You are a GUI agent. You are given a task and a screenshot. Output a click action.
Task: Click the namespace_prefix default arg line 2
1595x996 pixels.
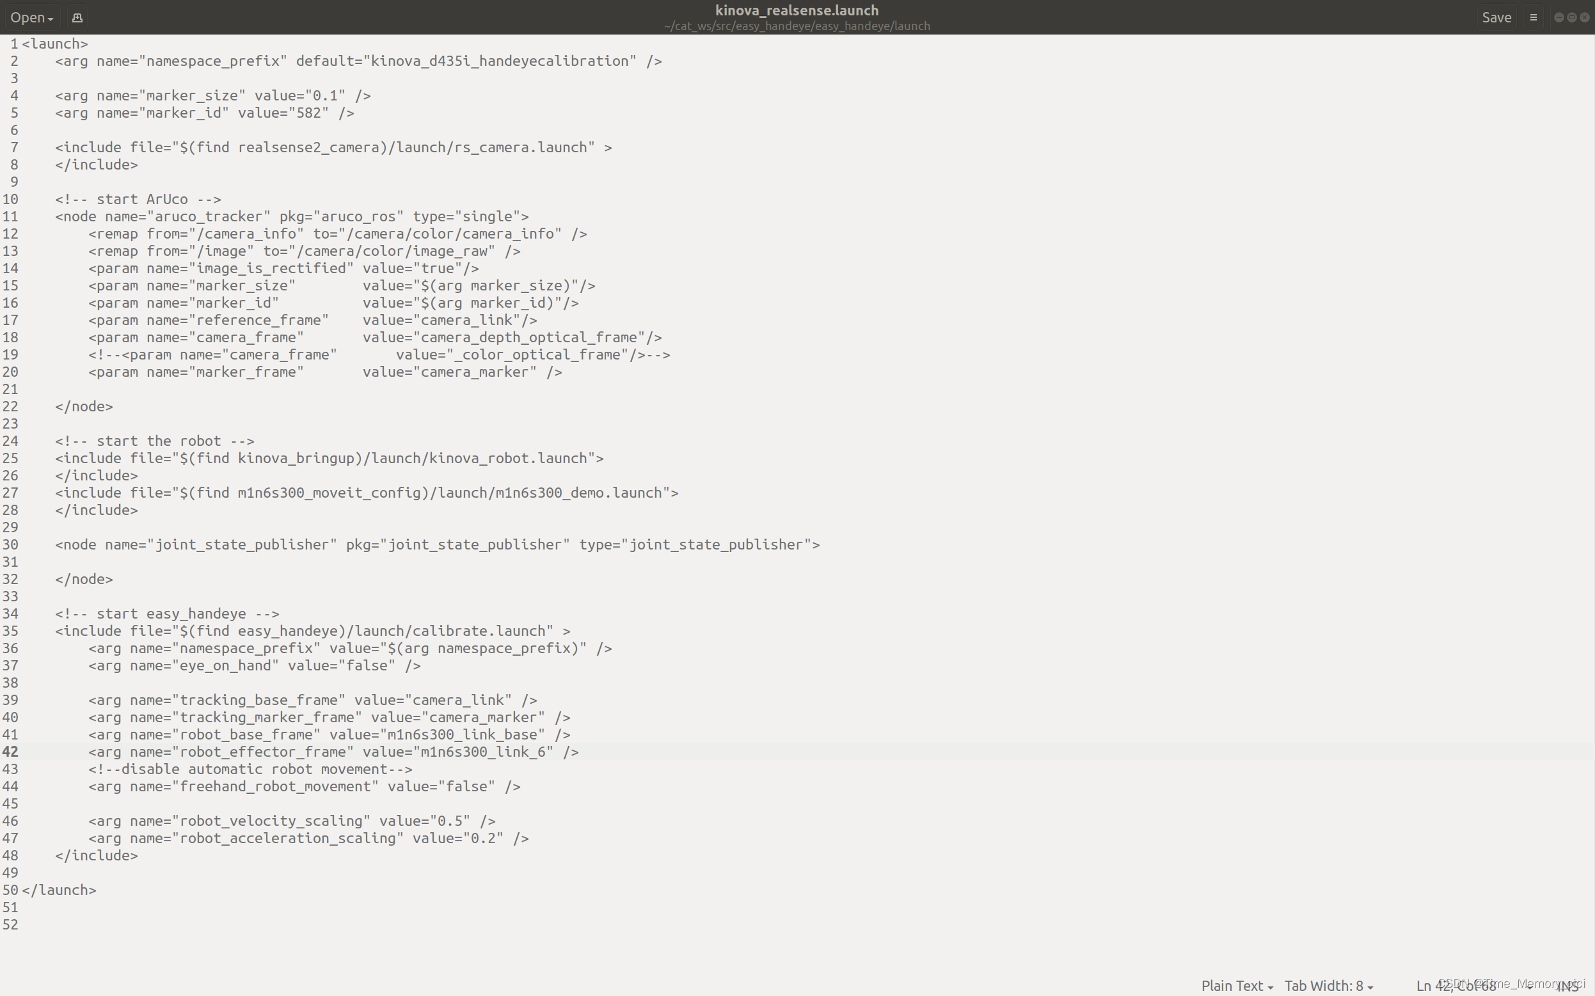358,61
